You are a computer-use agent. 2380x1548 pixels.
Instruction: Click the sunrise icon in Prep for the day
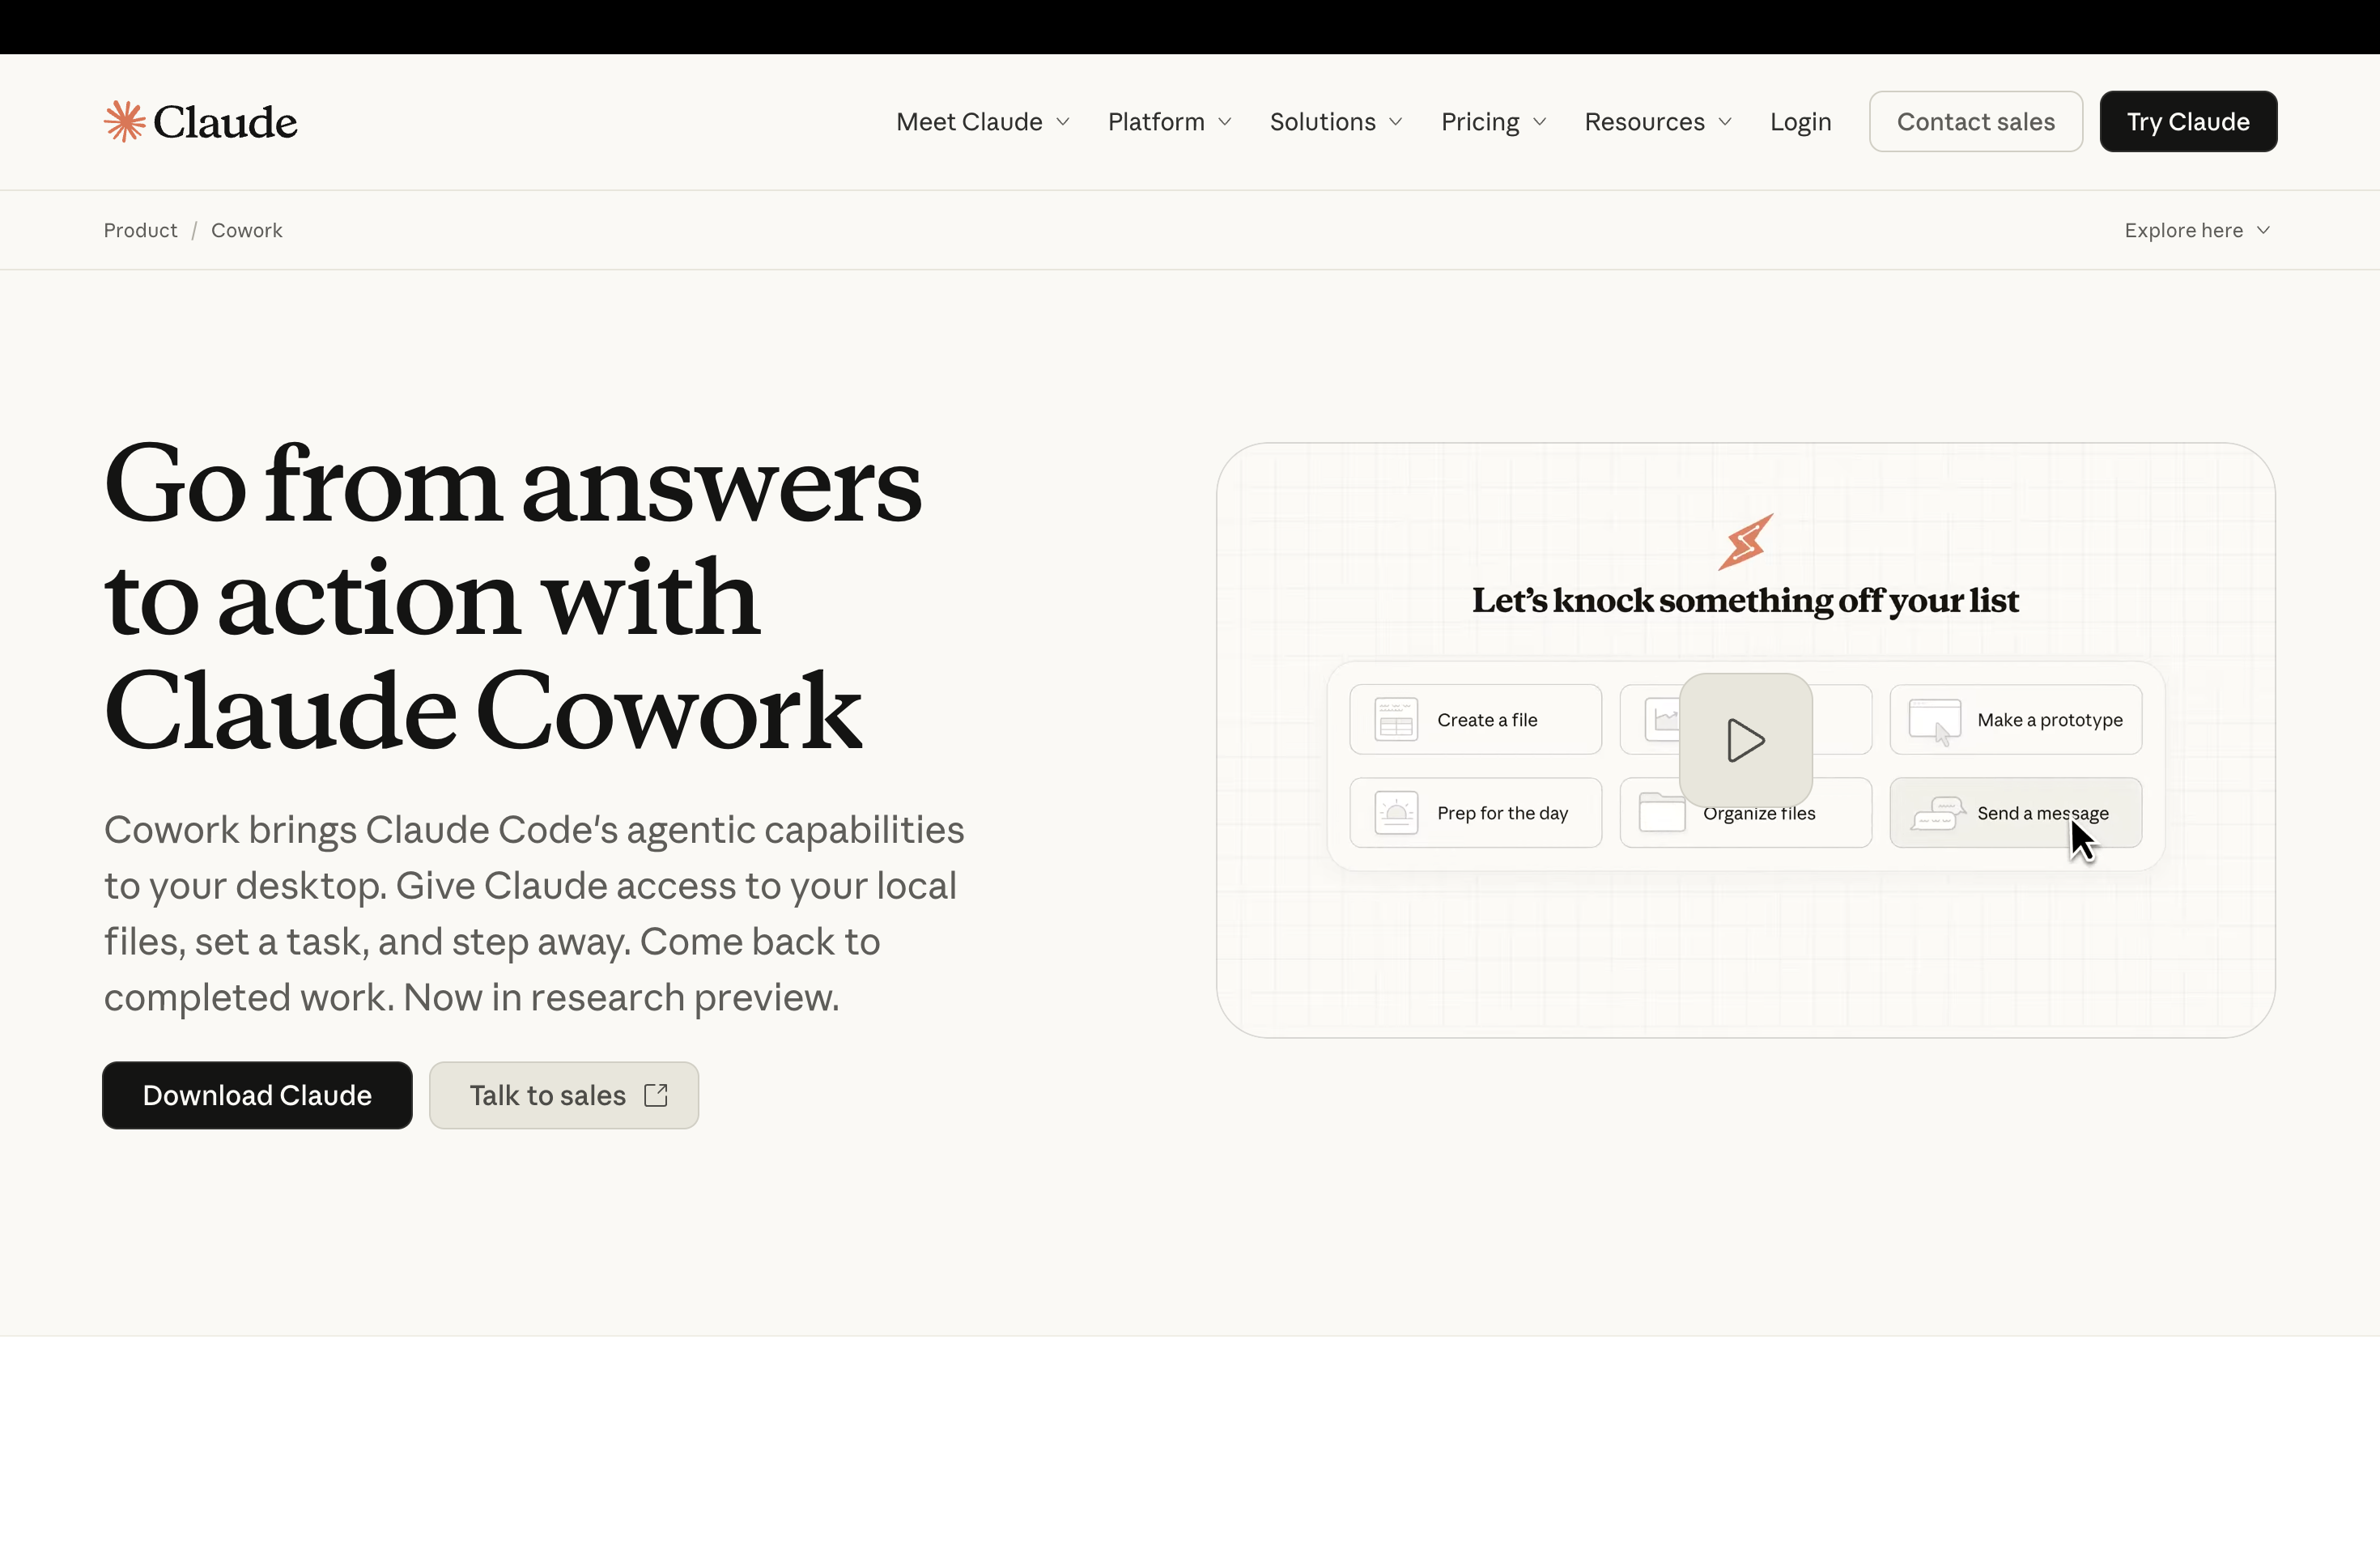[1396, 812]
